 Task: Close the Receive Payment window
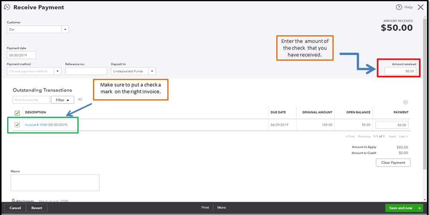[421, 7]
